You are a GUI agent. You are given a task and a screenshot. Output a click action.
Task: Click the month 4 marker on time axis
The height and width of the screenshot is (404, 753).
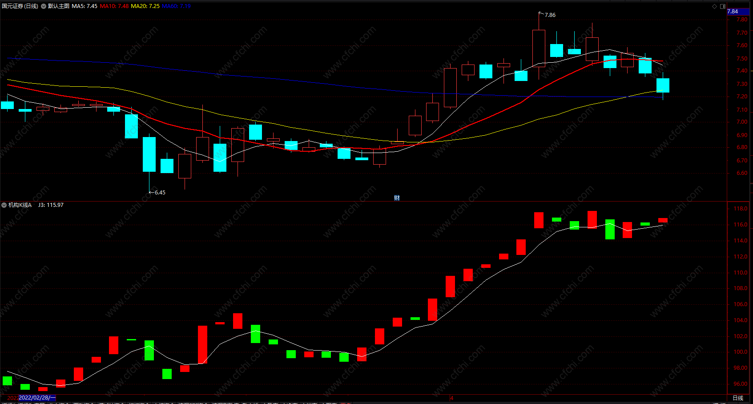coord(451,398)
